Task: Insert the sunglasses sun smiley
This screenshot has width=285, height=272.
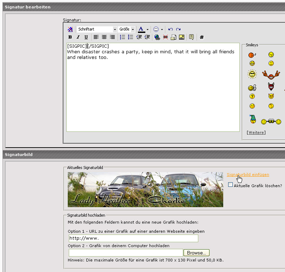Action: pos(252,74)
